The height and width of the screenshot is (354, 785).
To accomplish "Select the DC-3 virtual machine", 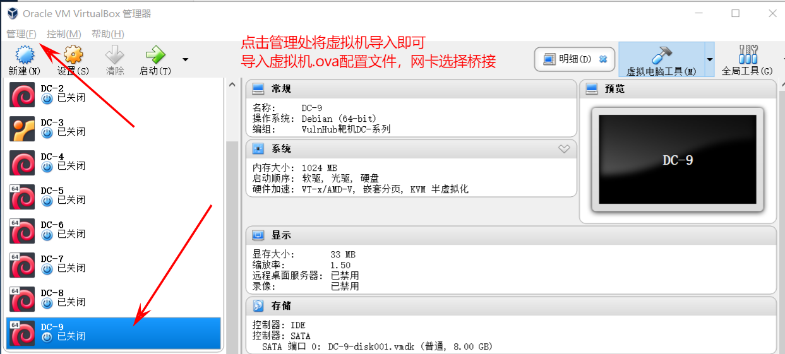I will click(114, 129).
